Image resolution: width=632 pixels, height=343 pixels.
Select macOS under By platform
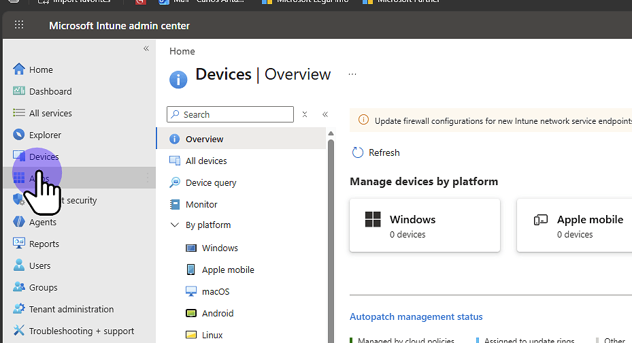[x=216, y=291]
